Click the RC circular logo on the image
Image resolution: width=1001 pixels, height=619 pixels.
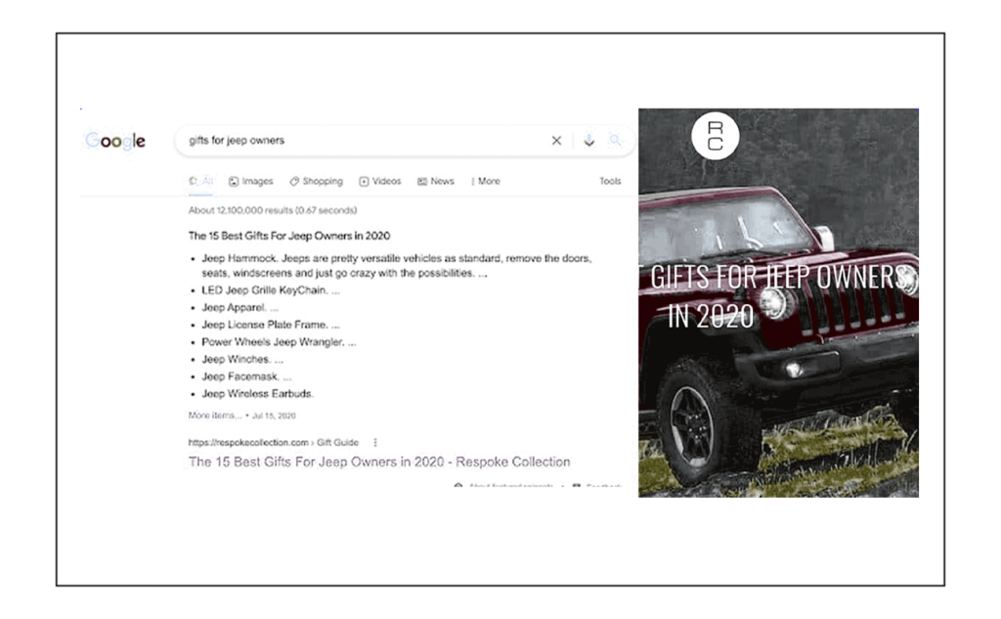coord(715,136)
